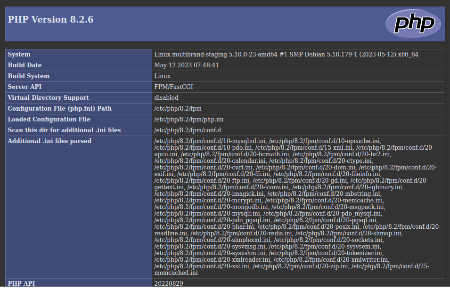This screenshot has width=450, height=289.
Task: Click the May 12 2023 07:48:41 value
Action: pyautogui.click(x=187, y=65)
